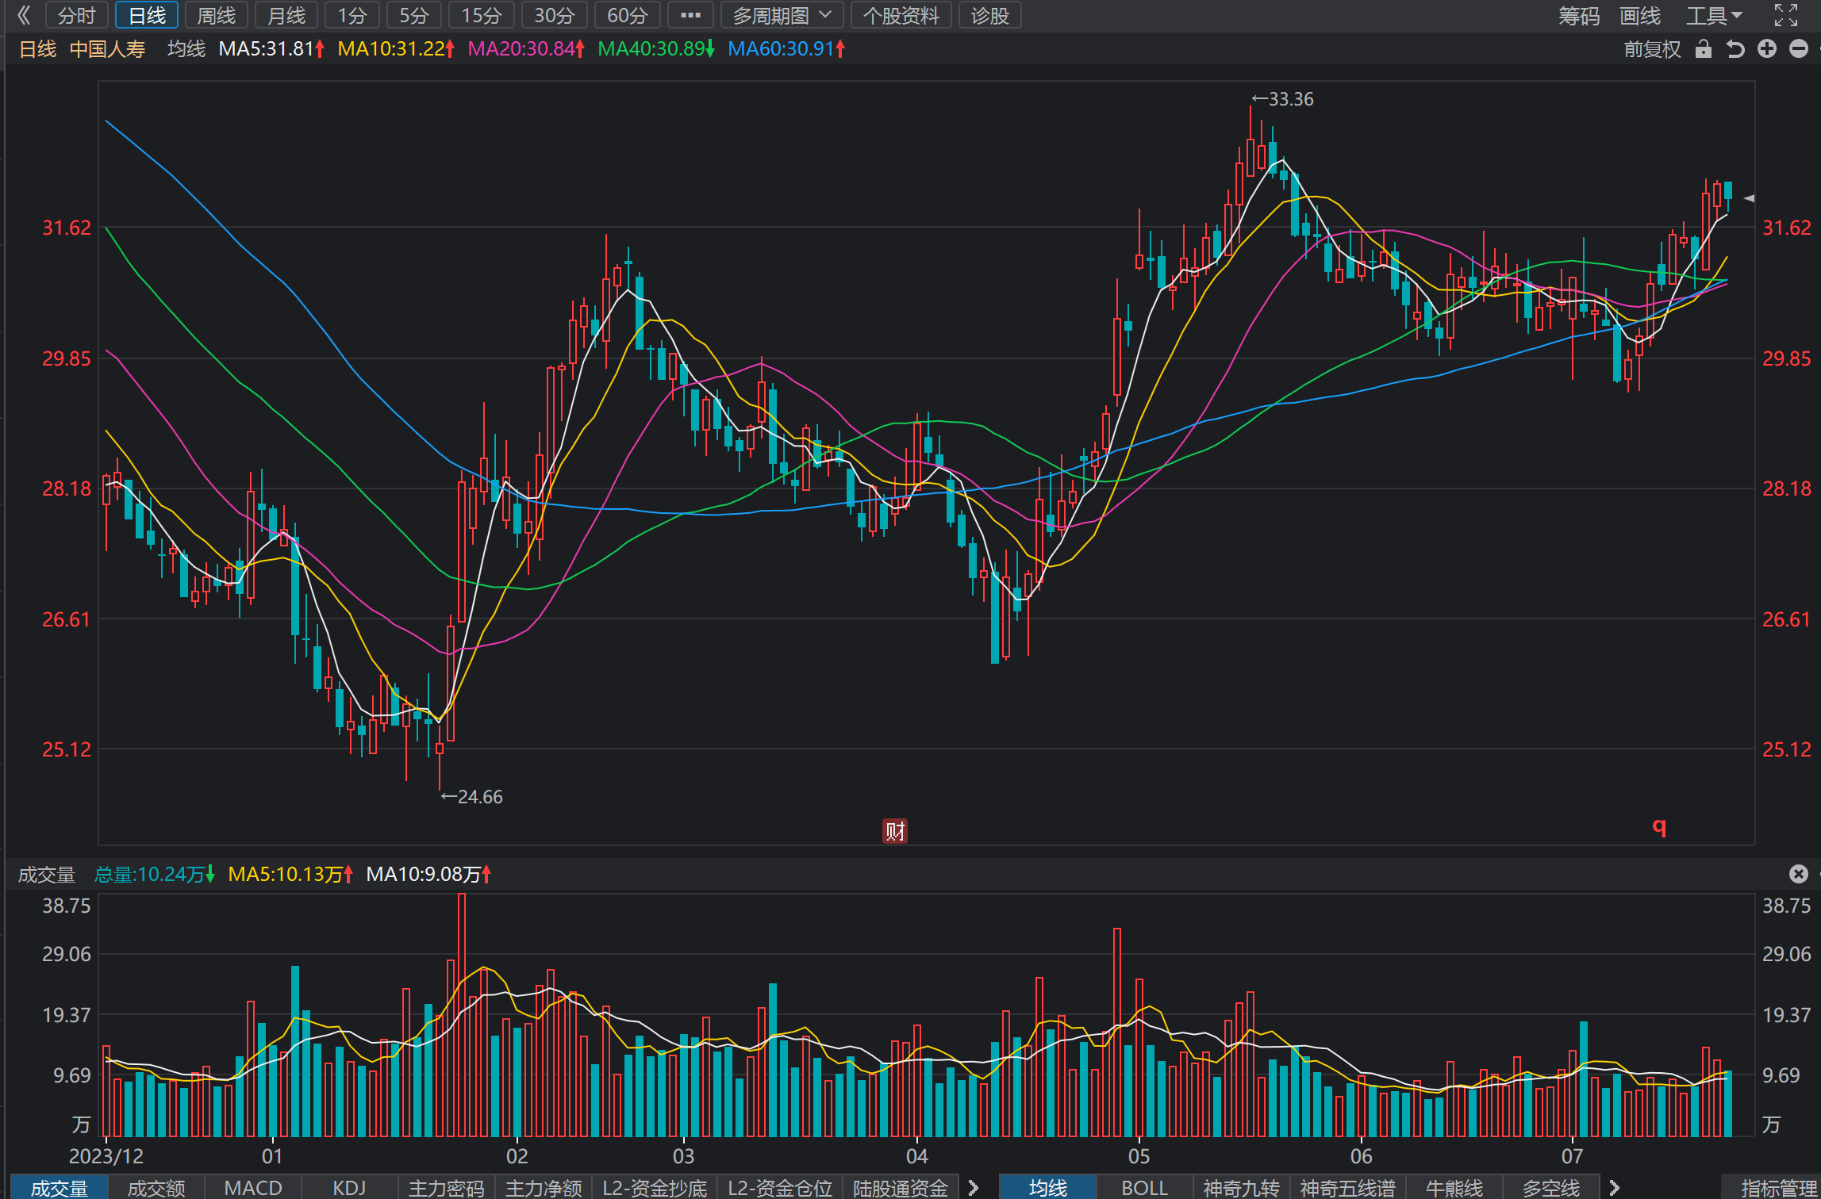Switch to 60分 minute chart

(627, 15)
